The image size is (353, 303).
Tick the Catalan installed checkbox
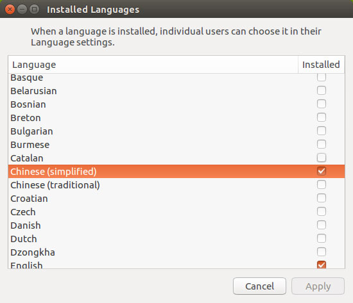(x=322, y=158)
